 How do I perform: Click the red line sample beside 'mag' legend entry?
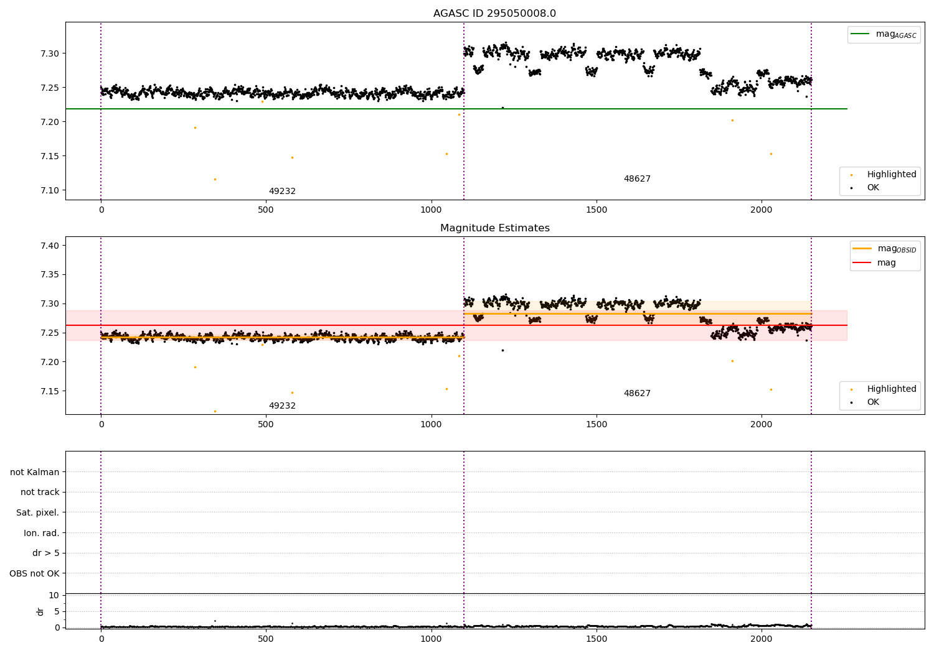[861, 262]
